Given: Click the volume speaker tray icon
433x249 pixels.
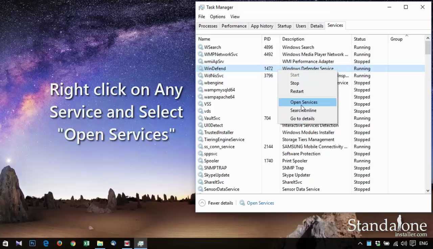Looking at the screenshot, I should 404,243.
